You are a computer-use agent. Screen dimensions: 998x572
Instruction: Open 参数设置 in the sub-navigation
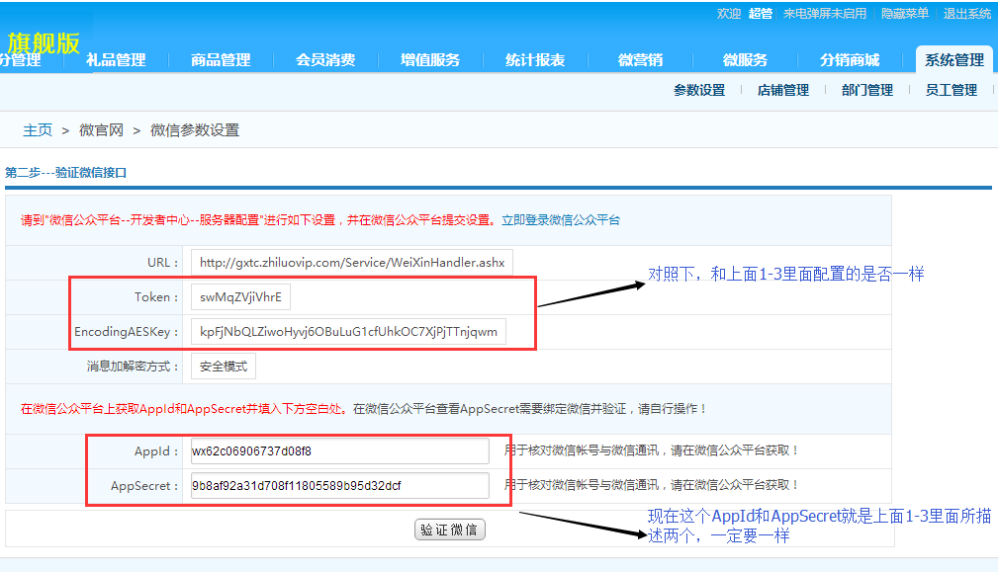click(x=697, y=90)
